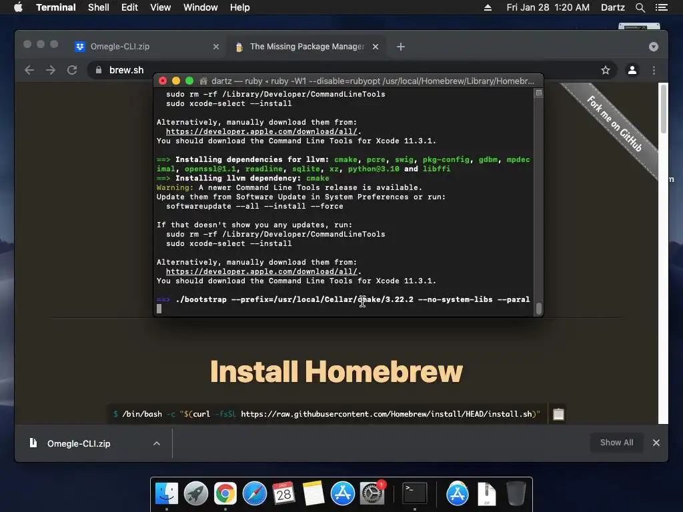Open Chrome tab search dropdown
This screenshot has width=683, height=512.
[654, 47]
